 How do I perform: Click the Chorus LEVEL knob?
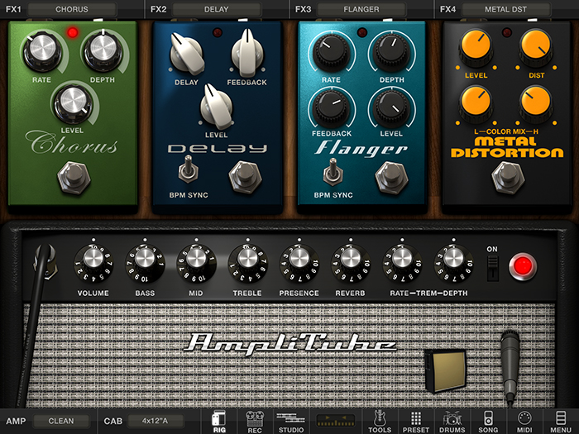pos(73,103)
